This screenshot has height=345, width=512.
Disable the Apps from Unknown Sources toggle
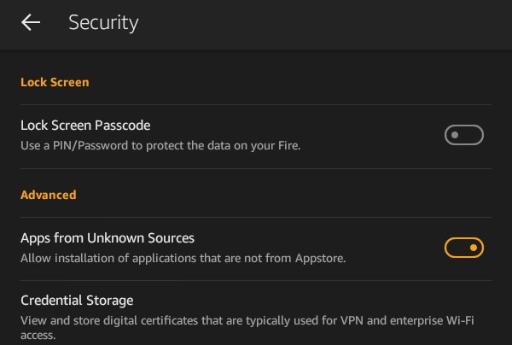click(x=464, y=248)
